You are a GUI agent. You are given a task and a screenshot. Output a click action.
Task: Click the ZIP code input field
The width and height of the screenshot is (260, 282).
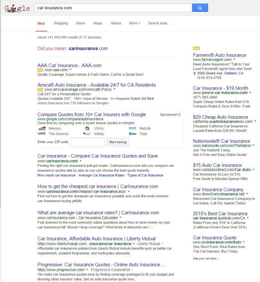87,142
